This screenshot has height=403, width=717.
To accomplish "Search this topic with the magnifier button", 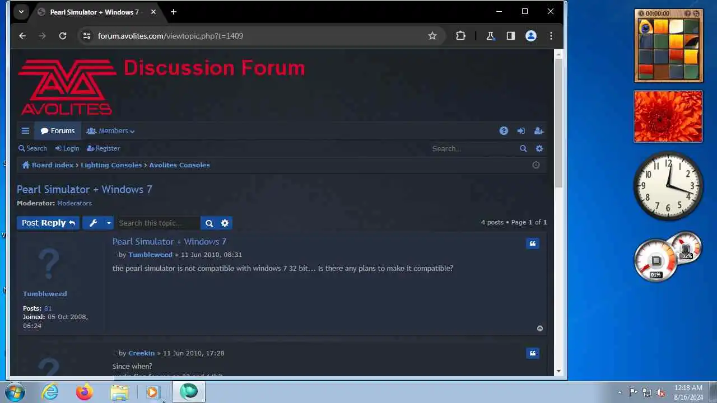I will coord(209,223).
